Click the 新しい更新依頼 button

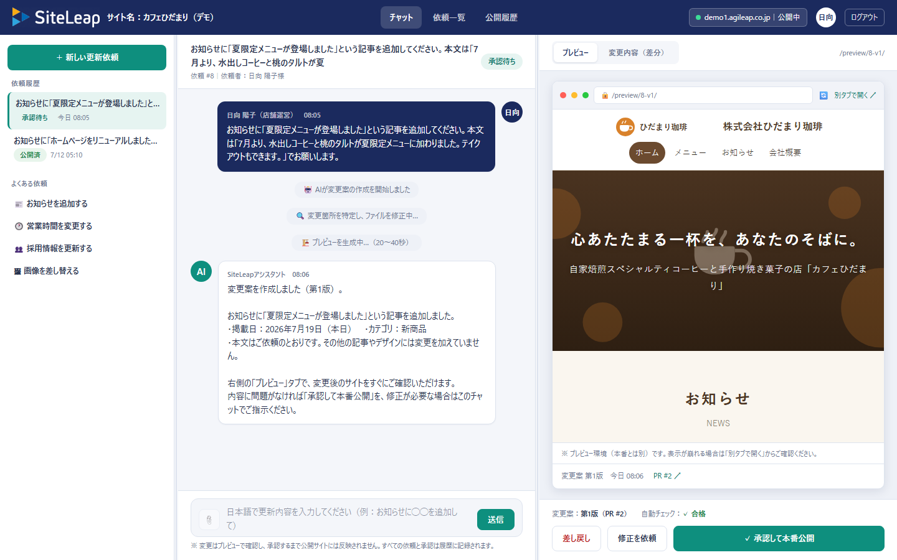coord(87,57)
